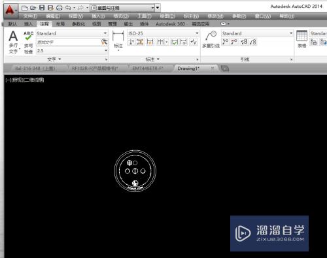This screenshot has height=258, width=327.
Task: Save the drawing with the floppy disk icon
Action: 42,8
